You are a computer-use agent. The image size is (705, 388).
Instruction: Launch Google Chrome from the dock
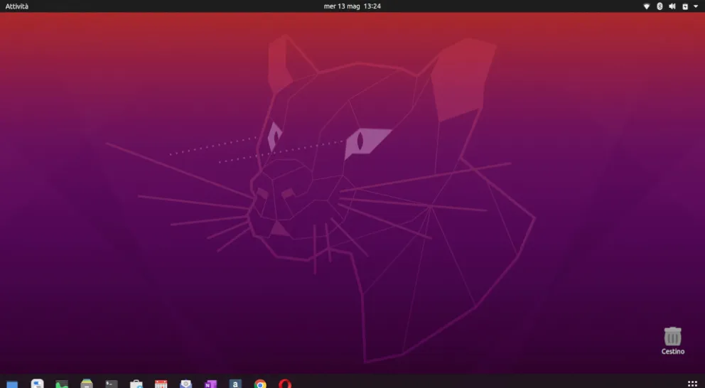click(260, 384)
